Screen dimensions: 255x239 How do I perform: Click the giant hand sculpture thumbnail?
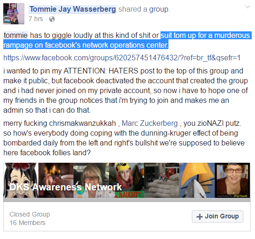[x=161, y=181]
